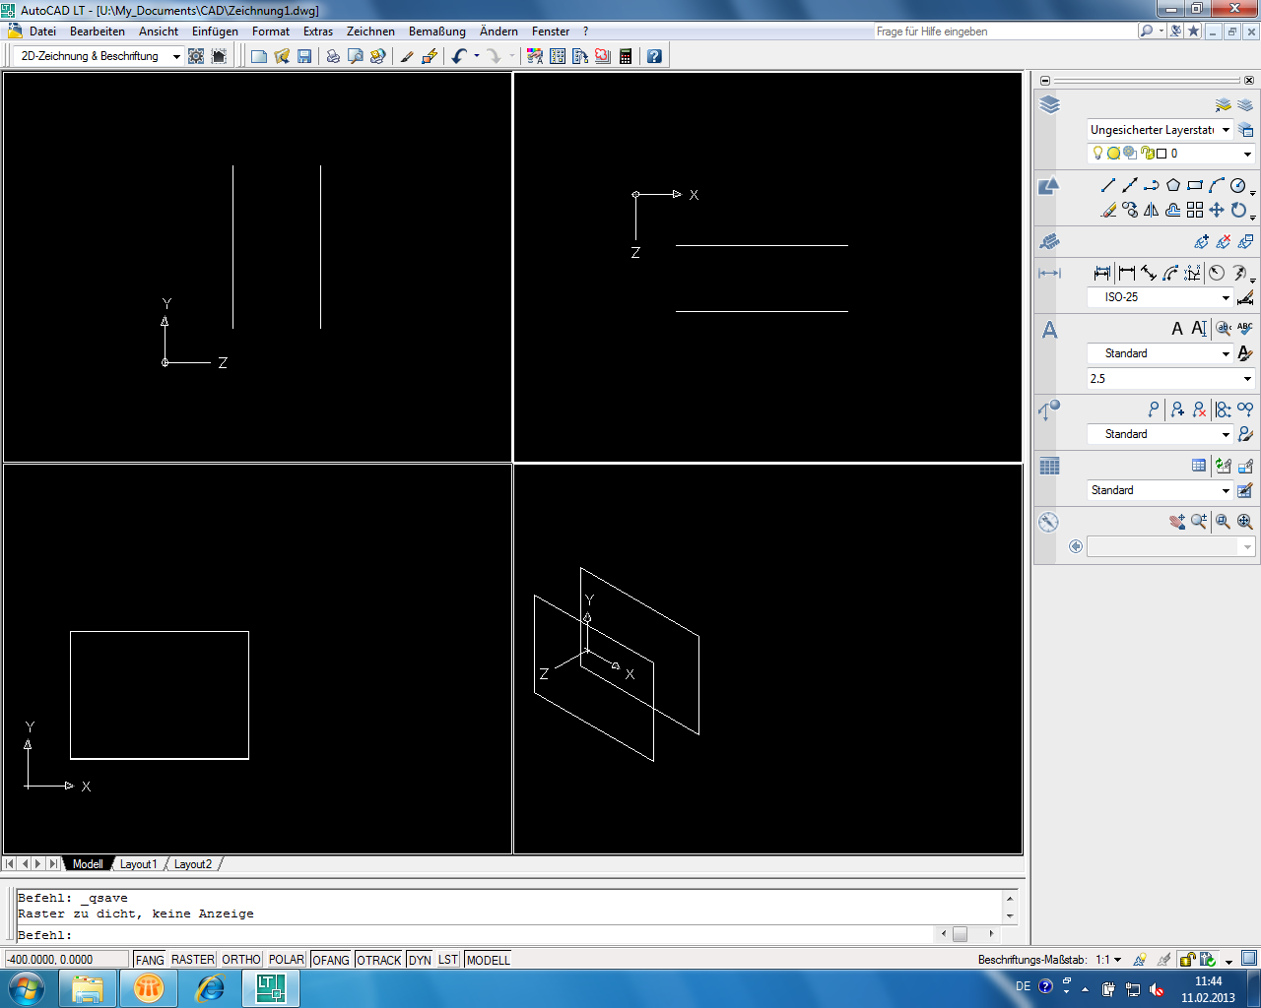This screenshot has width=1261, height=1008.
Task: Select the Pan hand tool
Action: [1177, 522]
